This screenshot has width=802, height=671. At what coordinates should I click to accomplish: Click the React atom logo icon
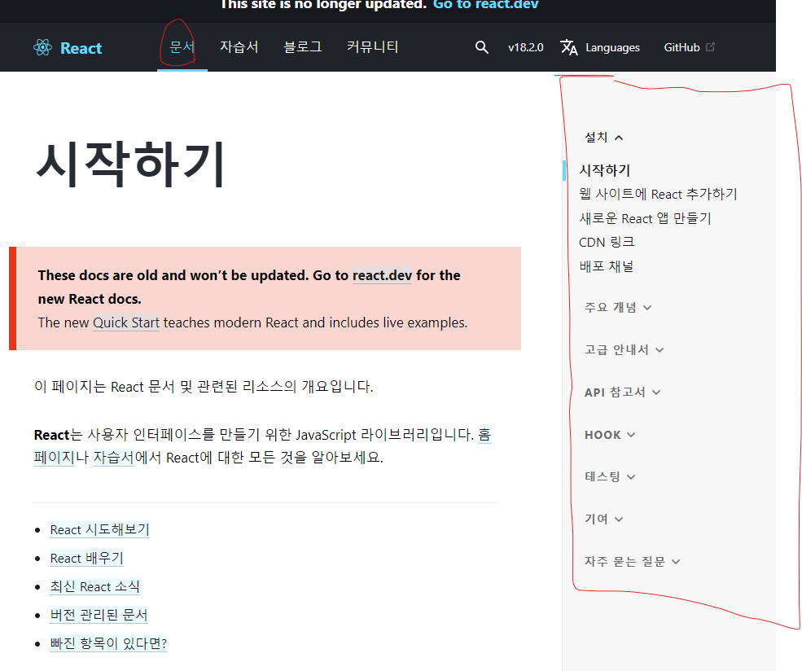pyautogui.click(x=42, y=47)
